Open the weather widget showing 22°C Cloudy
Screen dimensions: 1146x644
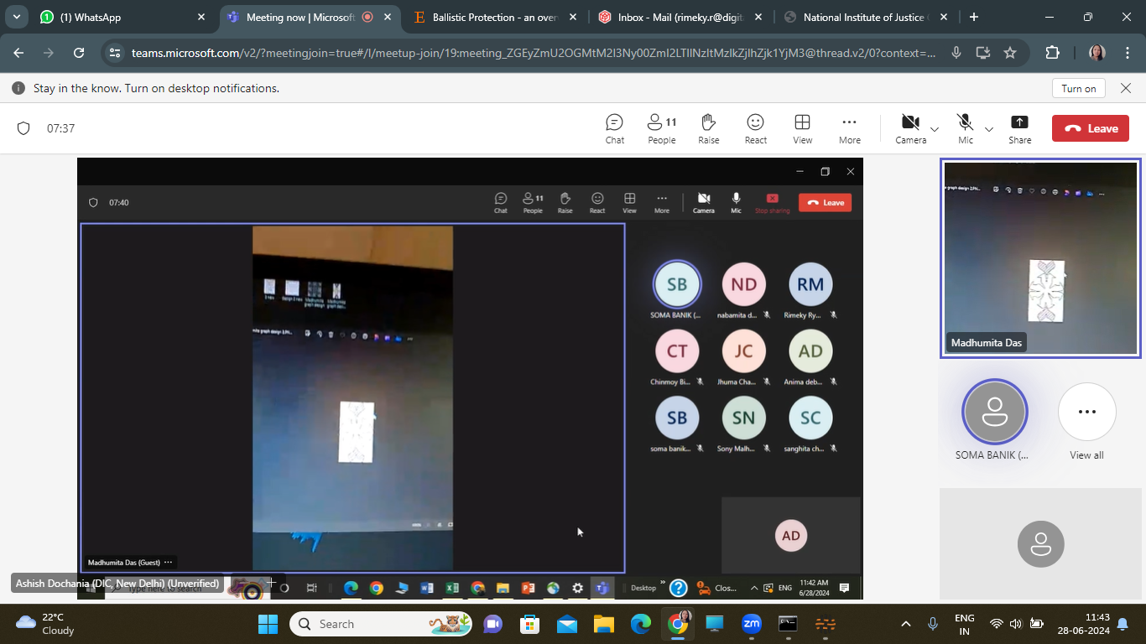tap(45, 623)
